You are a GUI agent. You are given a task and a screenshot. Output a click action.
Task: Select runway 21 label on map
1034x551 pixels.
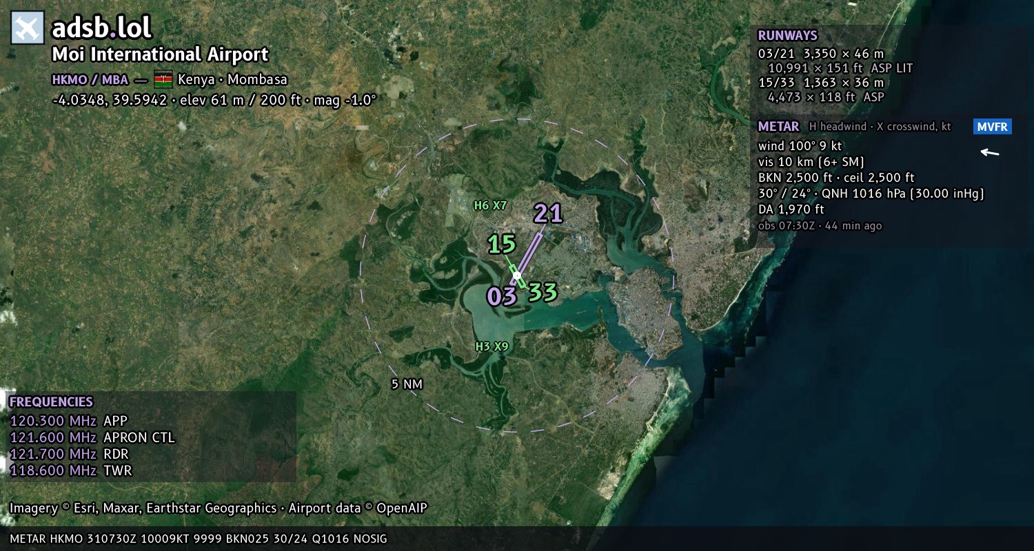coord(549,214)
